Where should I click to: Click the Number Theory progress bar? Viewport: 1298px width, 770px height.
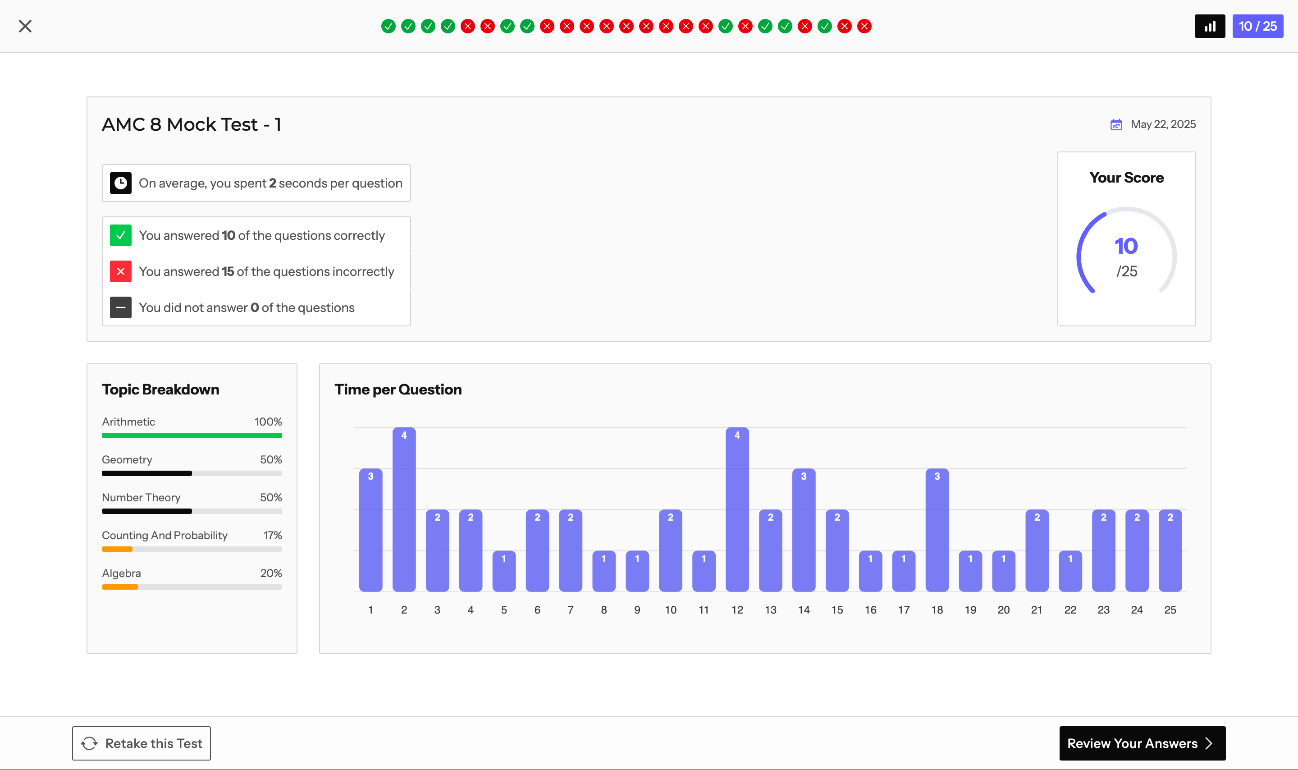tap(192, 512)
